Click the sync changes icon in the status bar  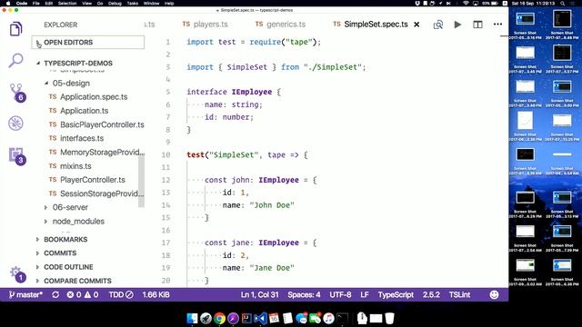click(x=55, y=294)
